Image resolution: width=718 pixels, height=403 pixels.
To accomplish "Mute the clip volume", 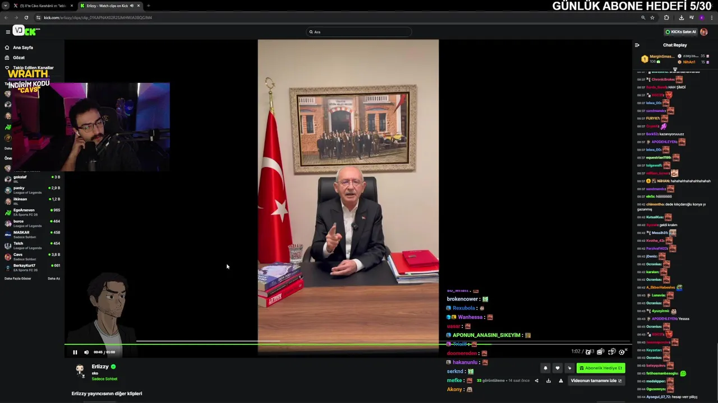I will tap(86, 352).
